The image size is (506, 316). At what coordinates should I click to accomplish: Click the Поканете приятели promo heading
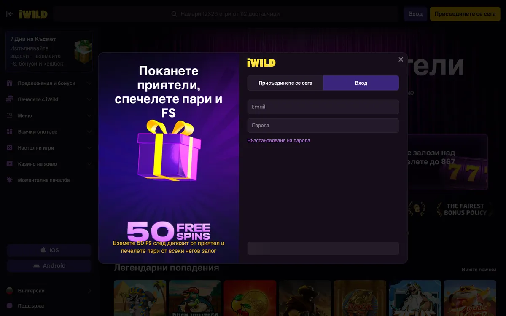(169, 91)
